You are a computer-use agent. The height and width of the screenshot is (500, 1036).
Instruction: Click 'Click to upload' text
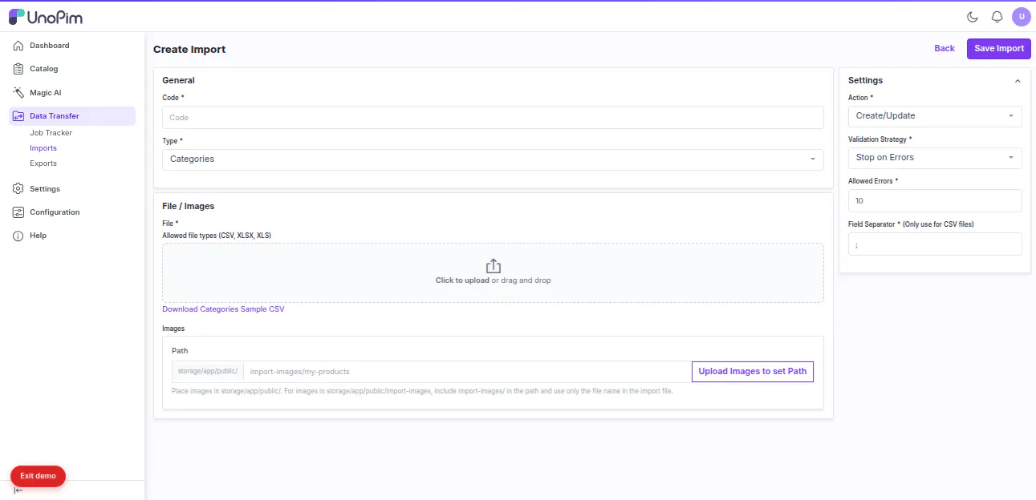coord(462,280)
